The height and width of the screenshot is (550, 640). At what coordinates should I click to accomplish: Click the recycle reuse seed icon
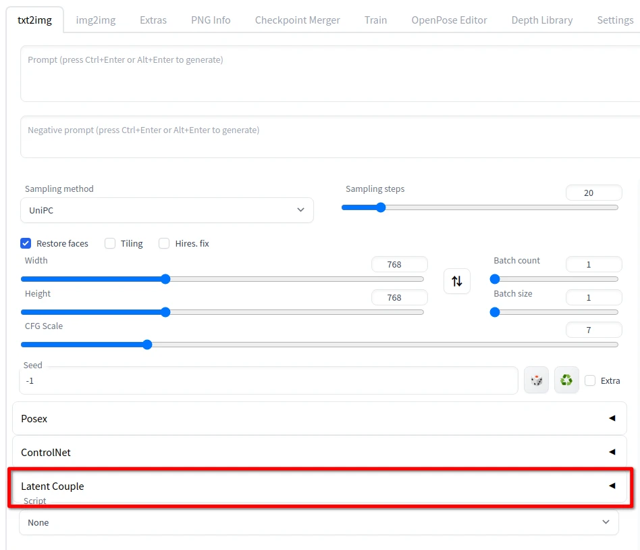click(x=566, y=380)
